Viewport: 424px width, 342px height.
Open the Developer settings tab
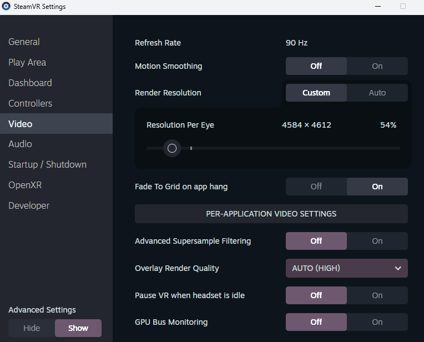tap(29, 205)
